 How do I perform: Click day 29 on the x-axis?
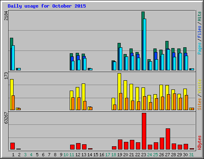[179, 155]
